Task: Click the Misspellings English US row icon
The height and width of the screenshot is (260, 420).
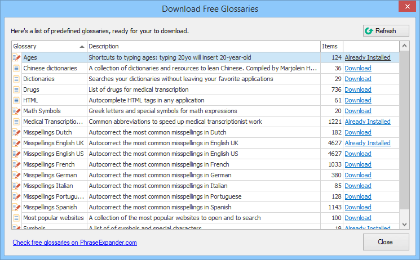Action: click(16, 154)
